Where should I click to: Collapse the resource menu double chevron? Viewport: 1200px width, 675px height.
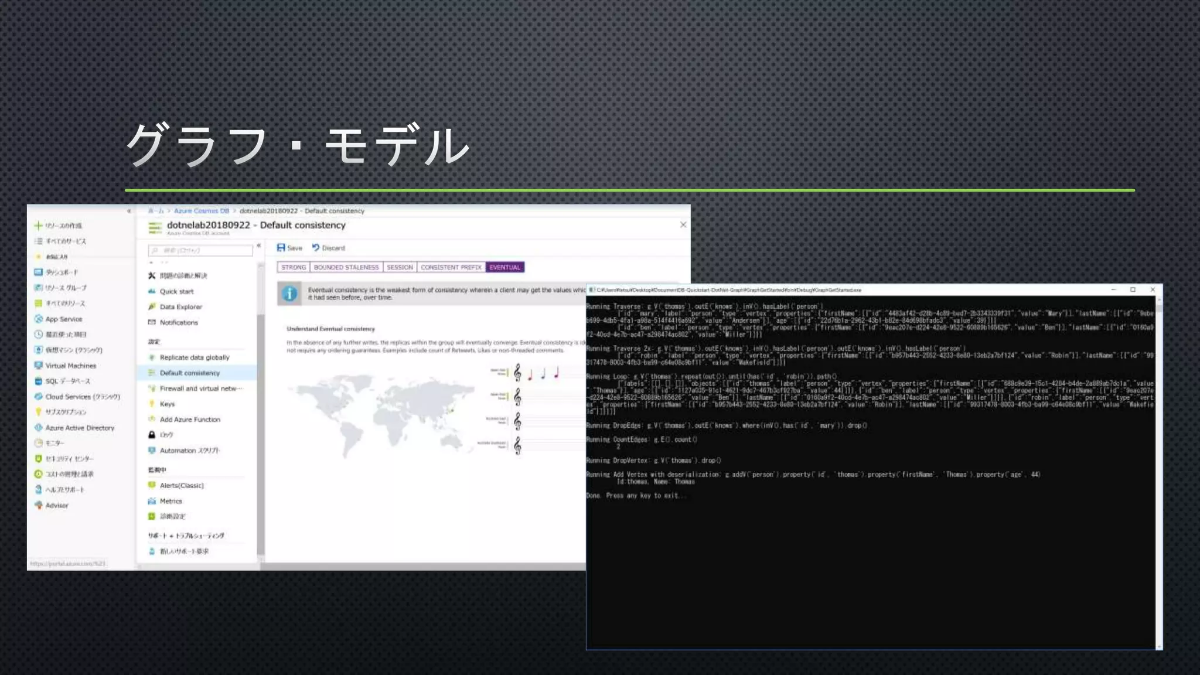click(258, 246)
